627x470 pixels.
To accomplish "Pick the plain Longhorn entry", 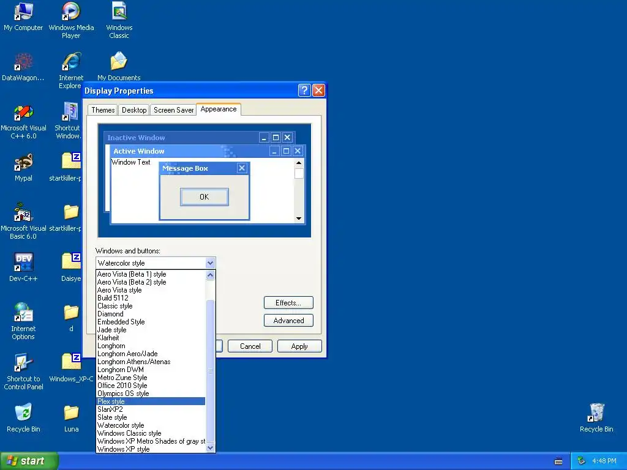I will click(x=151, y=346).
